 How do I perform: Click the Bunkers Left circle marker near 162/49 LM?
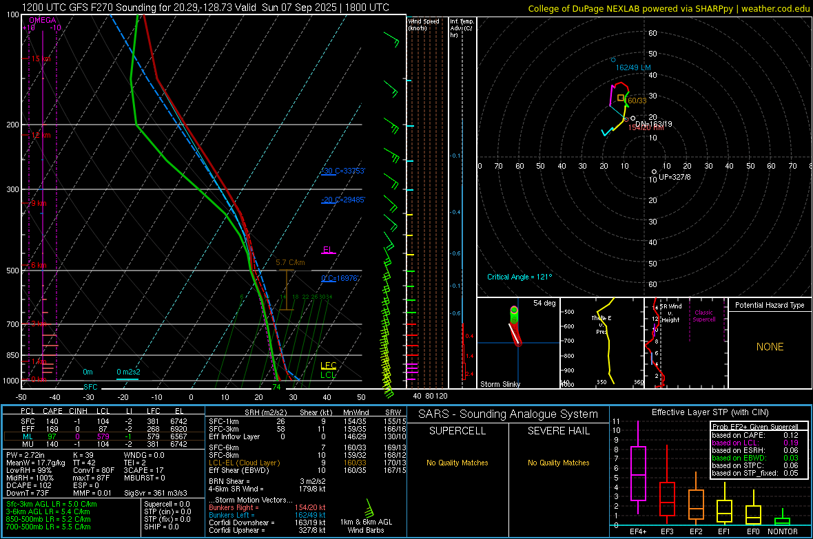613,60
